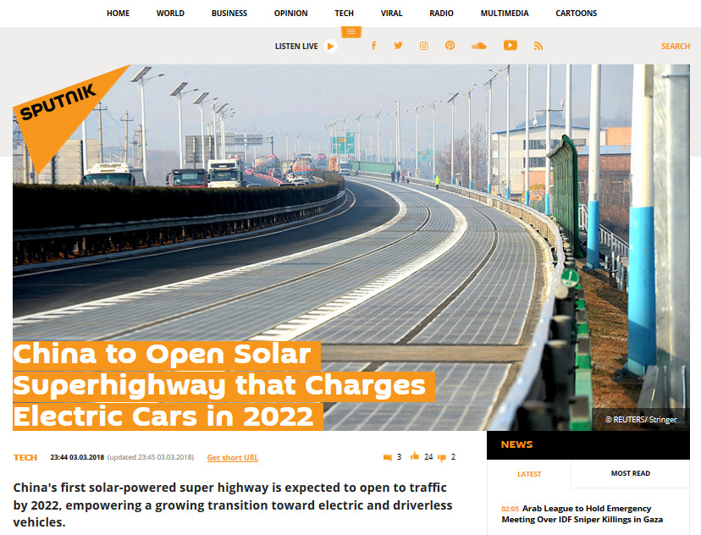Click the SEARCH link
This screenshot has height=535, width=701.
point(676,46)
